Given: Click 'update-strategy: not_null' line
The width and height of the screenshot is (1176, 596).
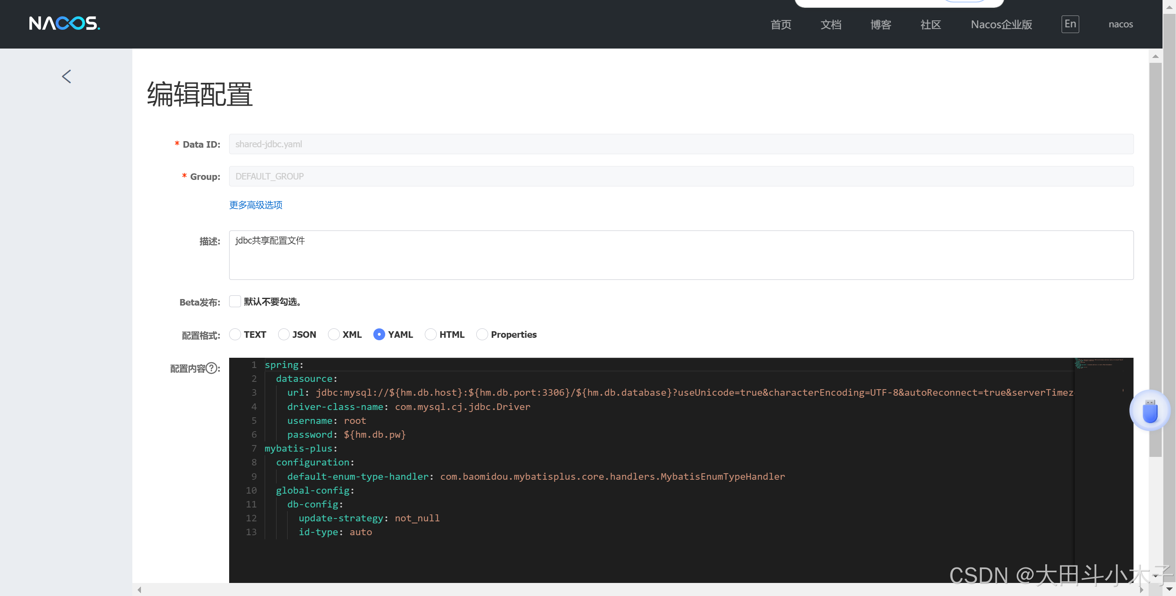Looking at the screenshot, I should (369, 518).
